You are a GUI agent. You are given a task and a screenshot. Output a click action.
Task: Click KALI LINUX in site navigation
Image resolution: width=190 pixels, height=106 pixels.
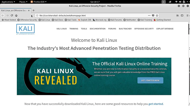(x=61, y=29)
